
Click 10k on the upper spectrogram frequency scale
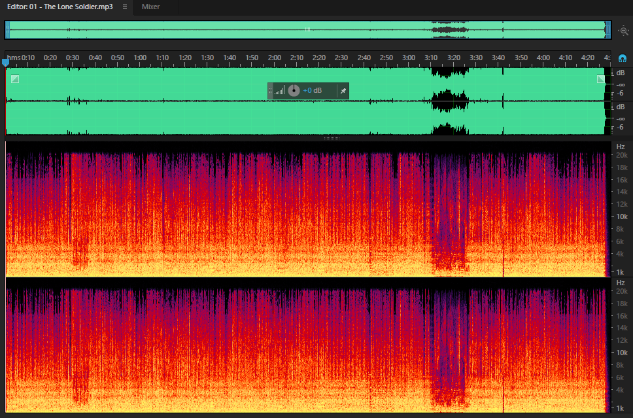tap(622, 217)
